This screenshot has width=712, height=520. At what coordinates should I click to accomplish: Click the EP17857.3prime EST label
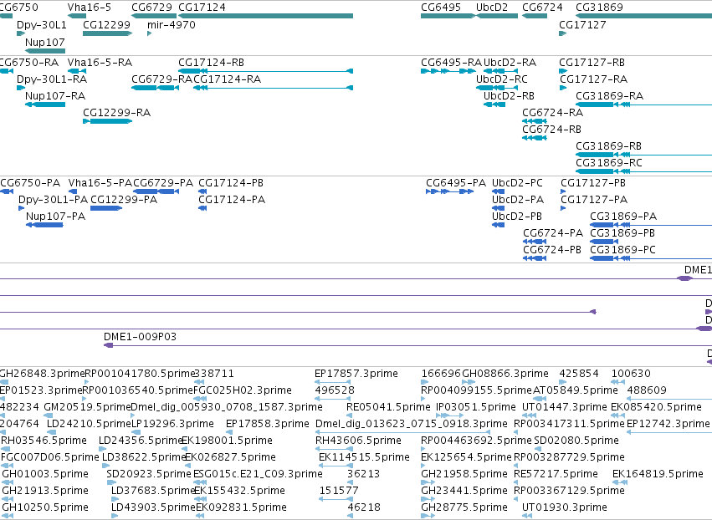point(356,374)
